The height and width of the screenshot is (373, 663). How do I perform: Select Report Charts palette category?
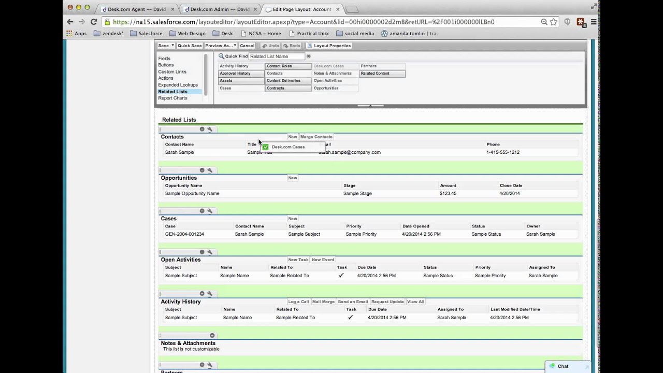point(172,98)
